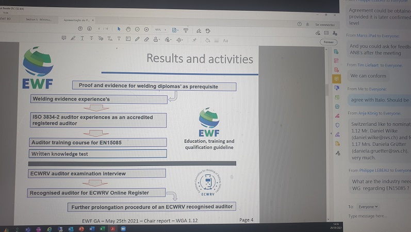Viewport: 411px width, 232px height.
Task: Go to the next page with the down arrow
Action: [89, 28]
